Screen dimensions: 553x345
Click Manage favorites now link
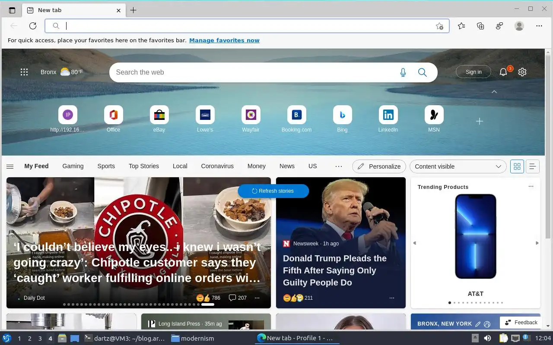pyautogui.click(x=224, y=40)
